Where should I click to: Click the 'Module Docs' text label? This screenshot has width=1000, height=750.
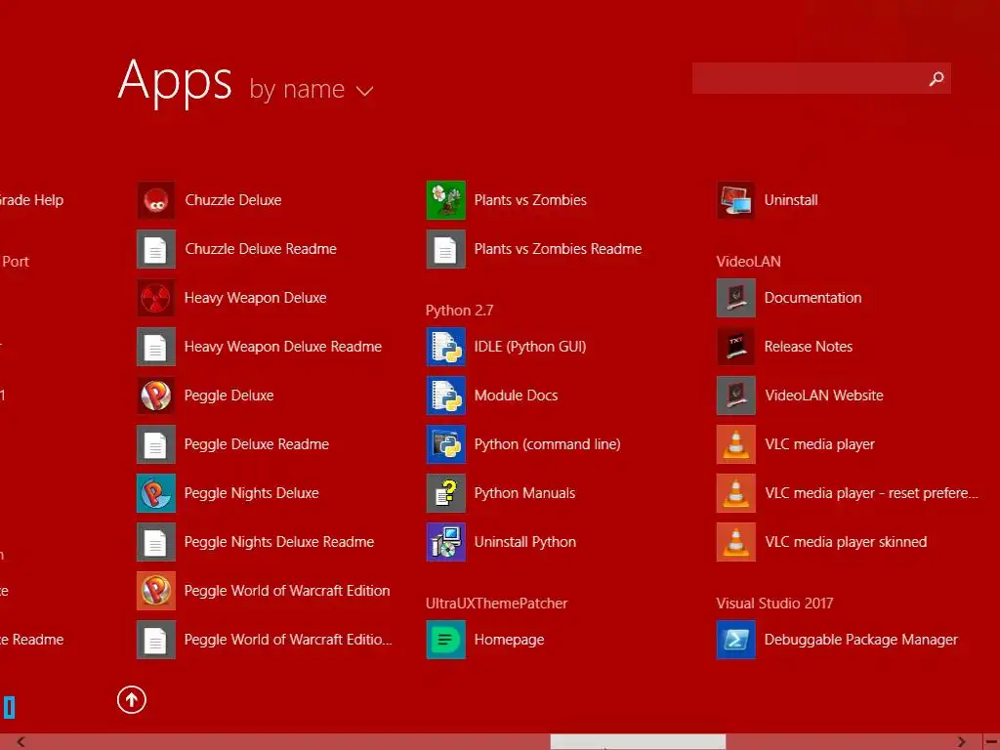pos(516,396)
